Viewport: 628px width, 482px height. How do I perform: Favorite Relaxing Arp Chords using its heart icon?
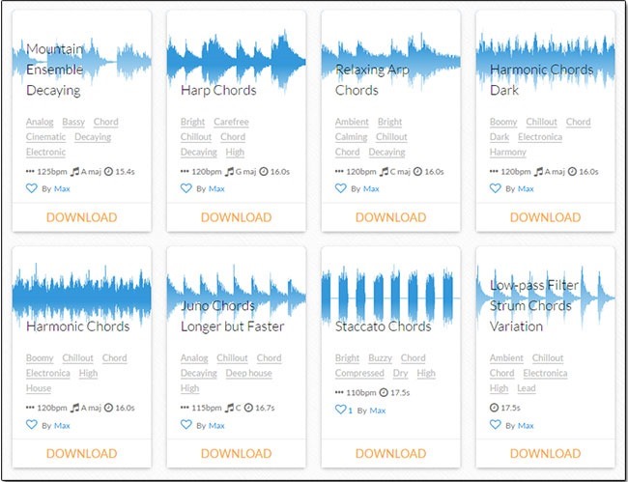pos(340,188)
